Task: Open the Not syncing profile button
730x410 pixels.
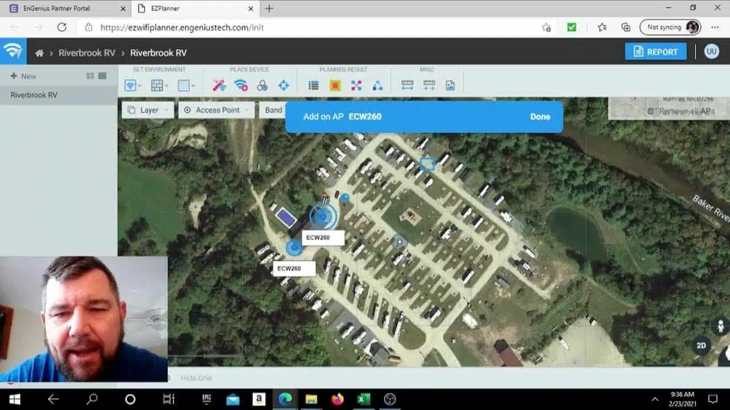Action: 670,27
